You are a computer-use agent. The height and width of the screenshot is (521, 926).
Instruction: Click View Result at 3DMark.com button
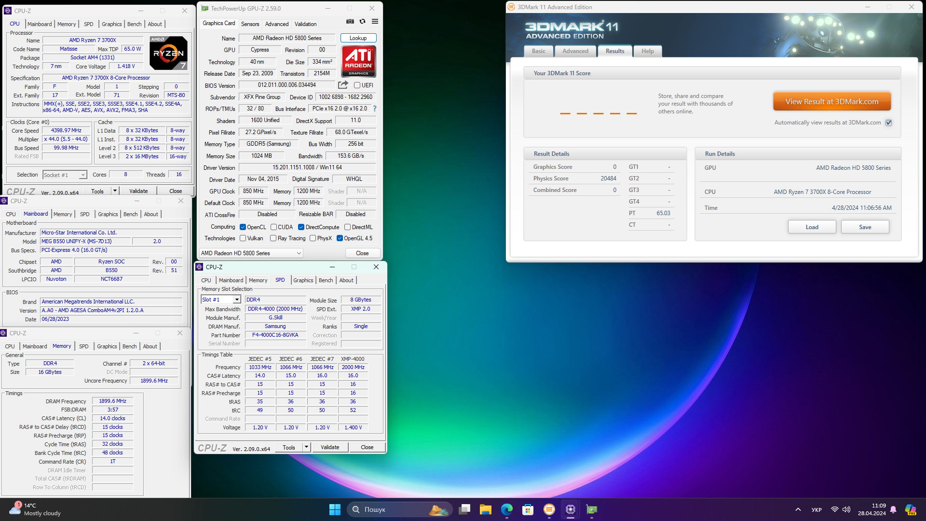click(x=832, y=102)
